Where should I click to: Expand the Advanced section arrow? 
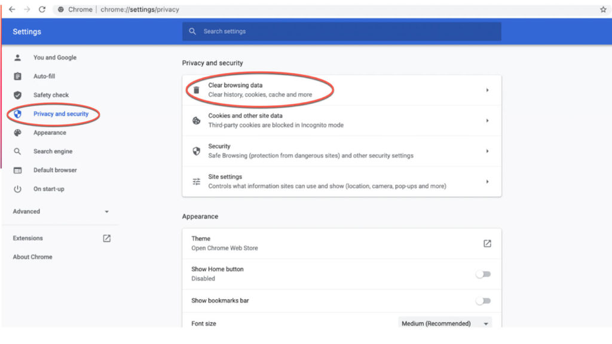click(106, 212)
